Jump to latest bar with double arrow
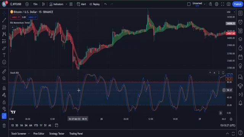 click(220, 113)
